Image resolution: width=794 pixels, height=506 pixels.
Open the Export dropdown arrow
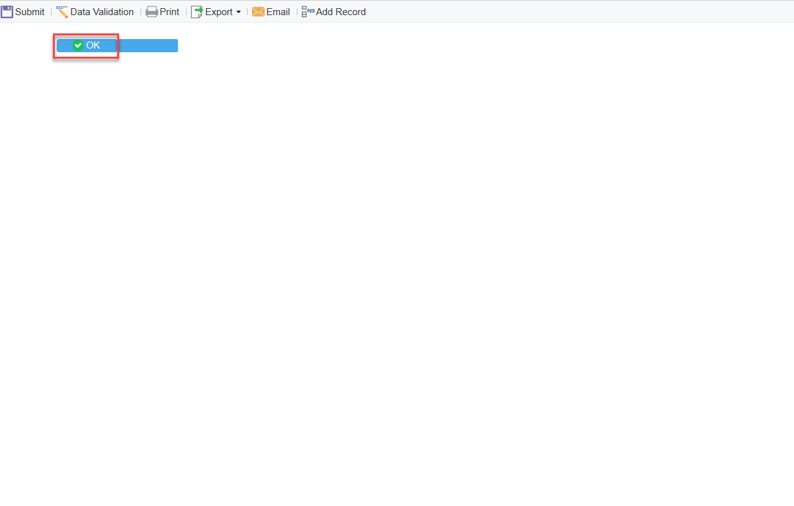click(239, 11)
